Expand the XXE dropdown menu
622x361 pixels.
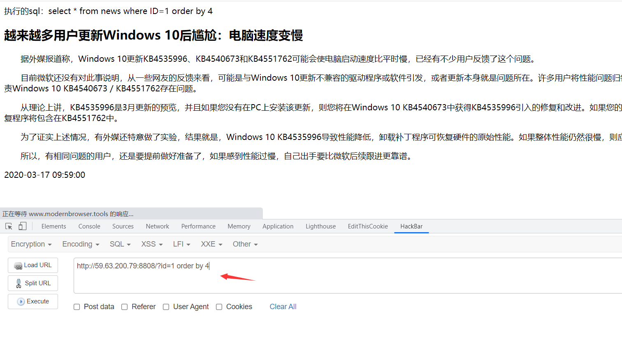coord(211,244)
